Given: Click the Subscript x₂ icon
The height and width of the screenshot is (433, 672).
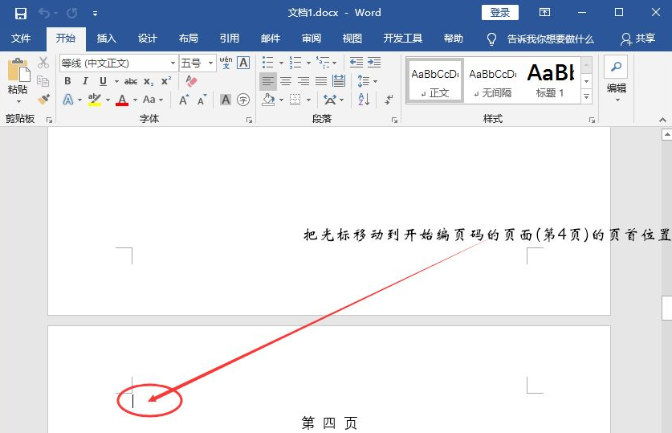Looking at the screenshot, I should tap(149, 81).
